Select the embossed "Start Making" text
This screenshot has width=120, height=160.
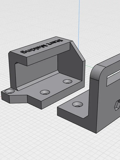(41, 46)
